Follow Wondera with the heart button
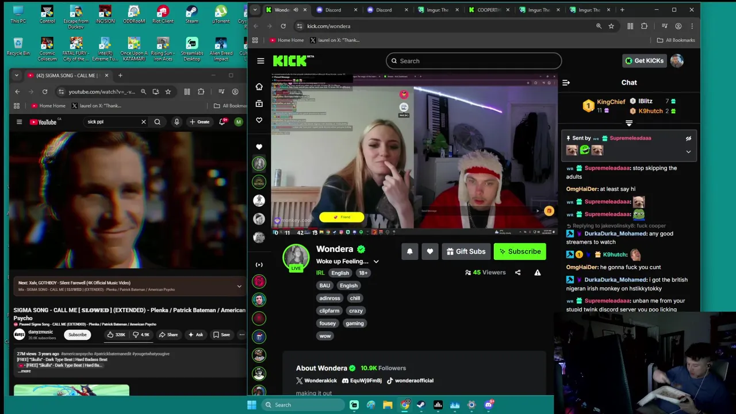736x414 pixels. point(430,251)
